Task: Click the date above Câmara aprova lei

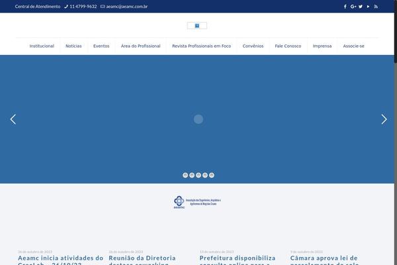Action: point(306,252)
